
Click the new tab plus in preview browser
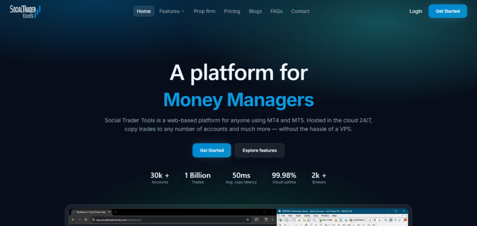116,212
